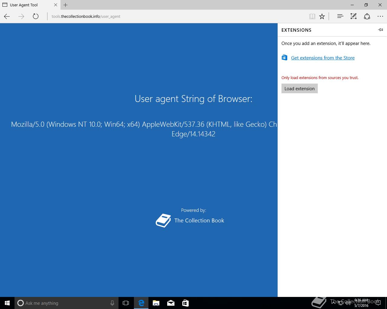Click The Collection Book link

(199, 220)
